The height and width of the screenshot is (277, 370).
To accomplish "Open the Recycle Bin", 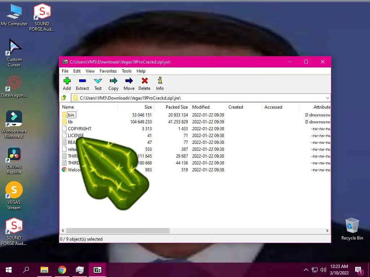I will coord(352,229).
